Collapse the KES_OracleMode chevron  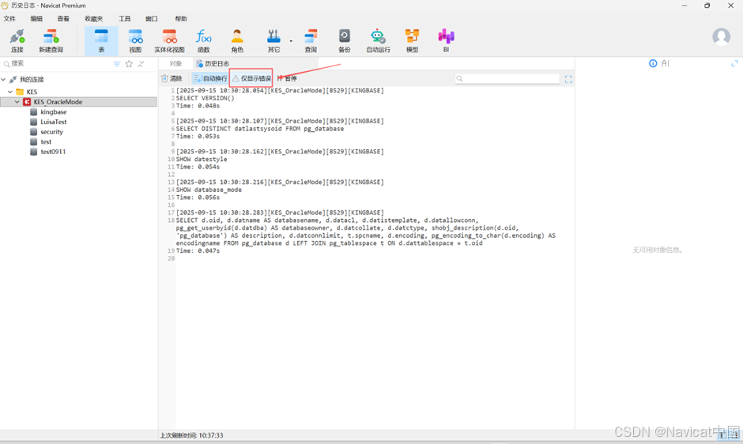pyautogui.click(x=17, y=102)
